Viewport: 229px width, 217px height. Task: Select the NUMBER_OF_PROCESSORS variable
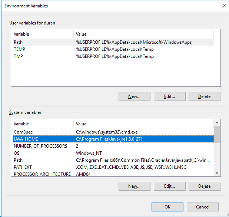pyautogui.click(x=113, y=146)
